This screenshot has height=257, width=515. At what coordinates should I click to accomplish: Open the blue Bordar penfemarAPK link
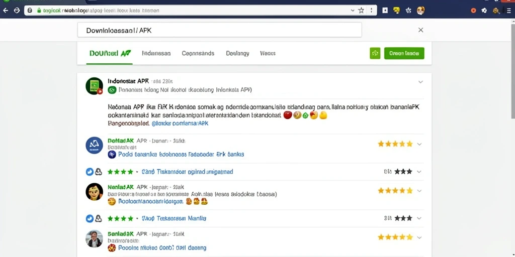(180, 123)
